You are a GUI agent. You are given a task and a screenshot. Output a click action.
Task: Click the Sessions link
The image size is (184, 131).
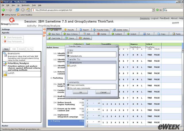point(145,18)
